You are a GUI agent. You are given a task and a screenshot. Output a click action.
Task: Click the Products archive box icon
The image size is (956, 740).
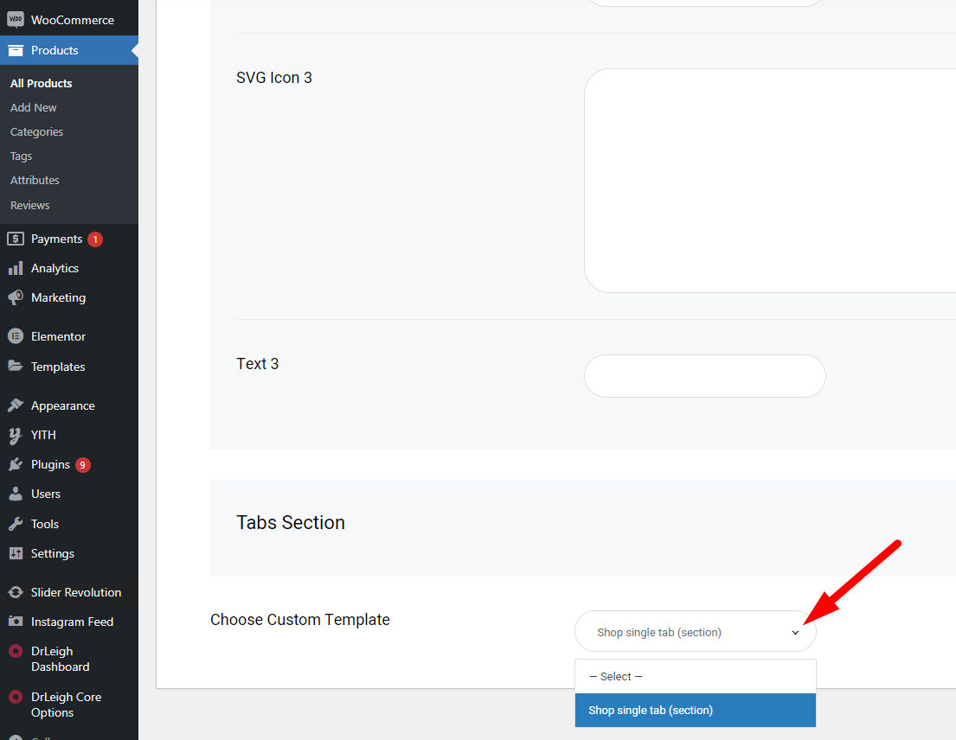16,50
